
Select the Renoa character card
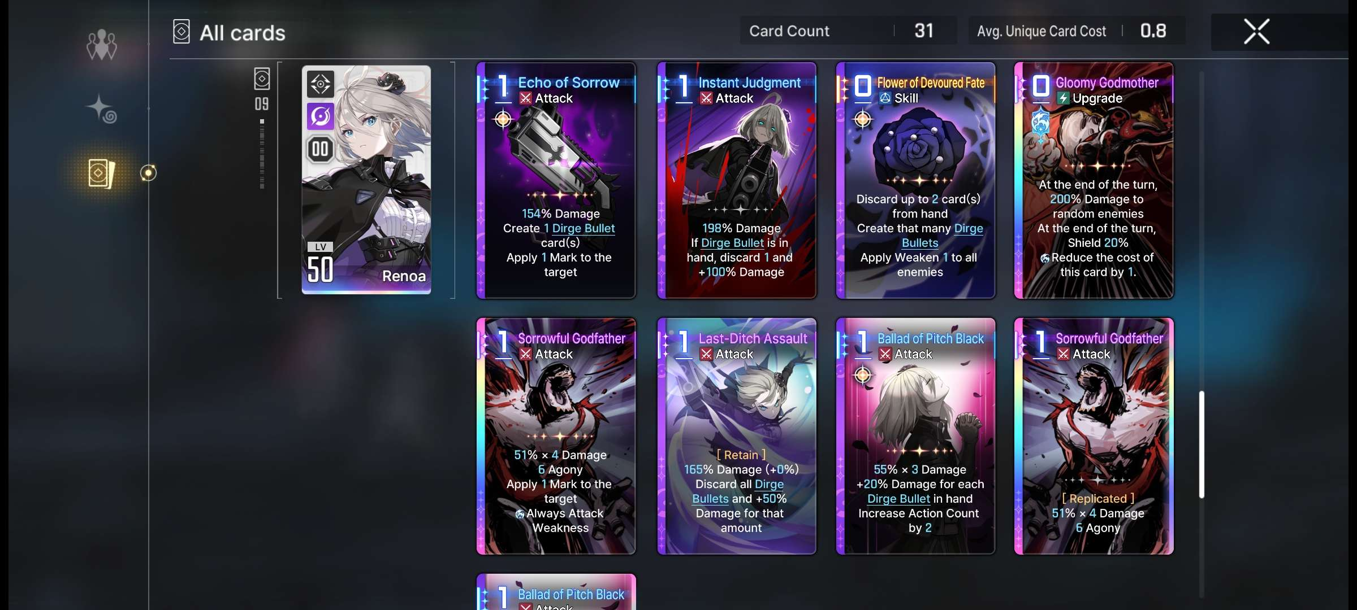point(366,180)
